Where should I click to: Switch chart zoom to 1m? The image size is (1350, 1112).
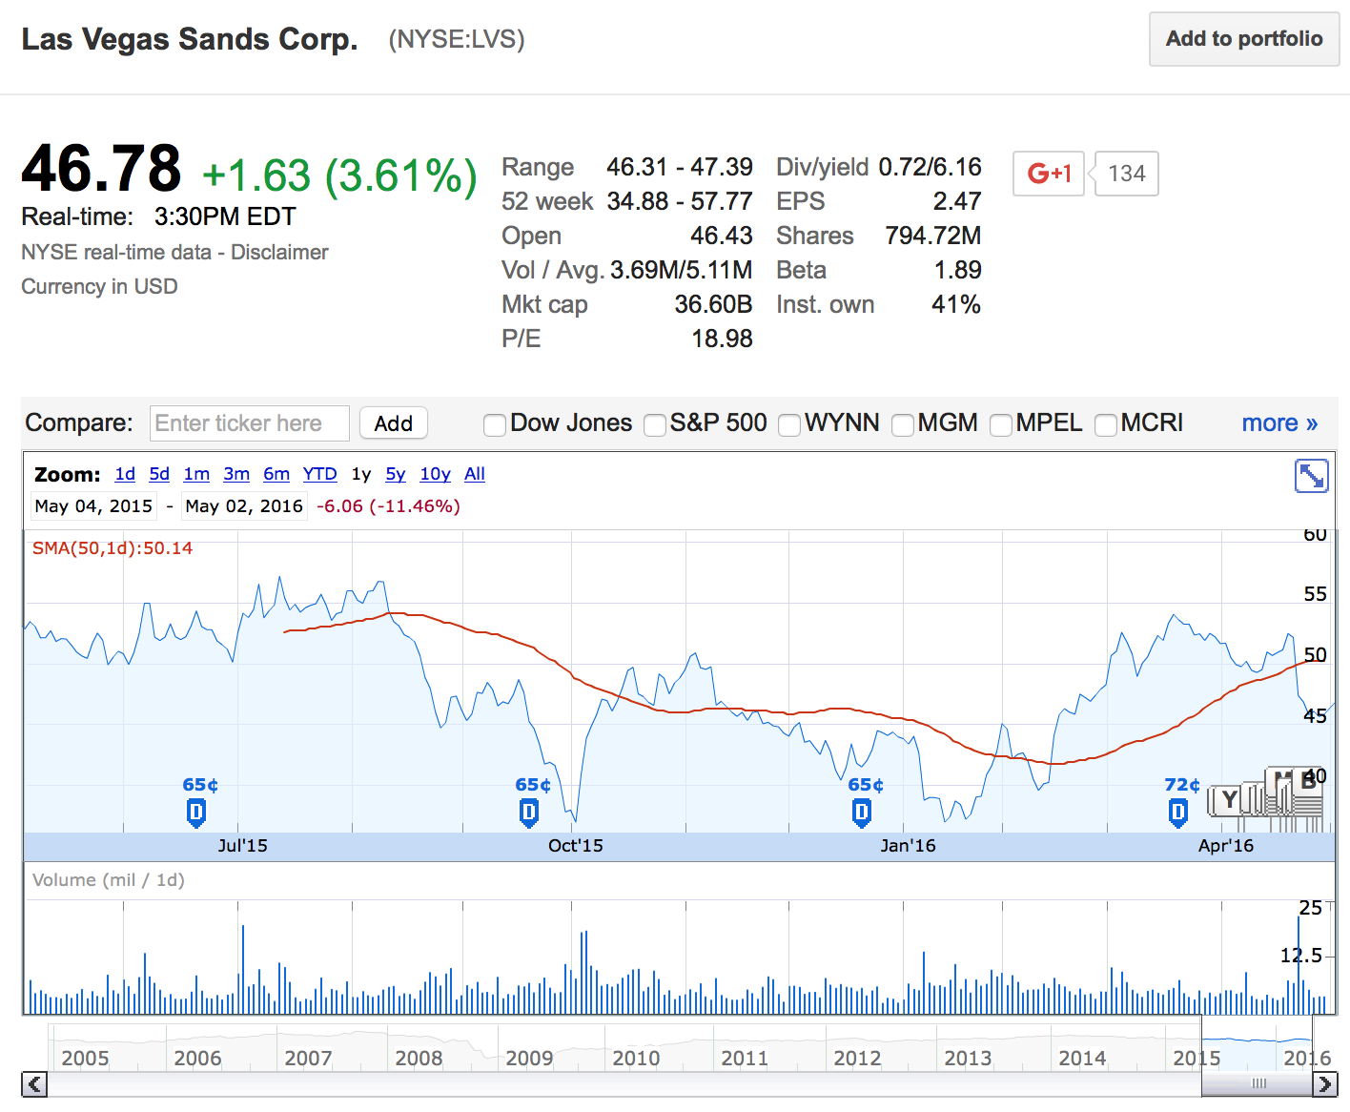(196, 474)
